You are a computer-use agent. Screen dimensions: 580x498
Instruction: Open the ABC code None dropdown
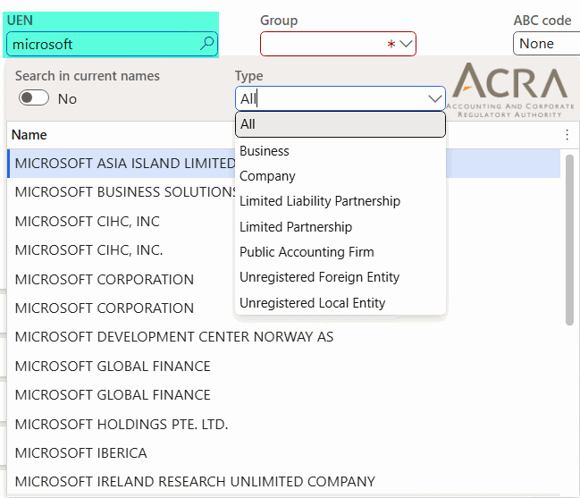click(546, 44)
